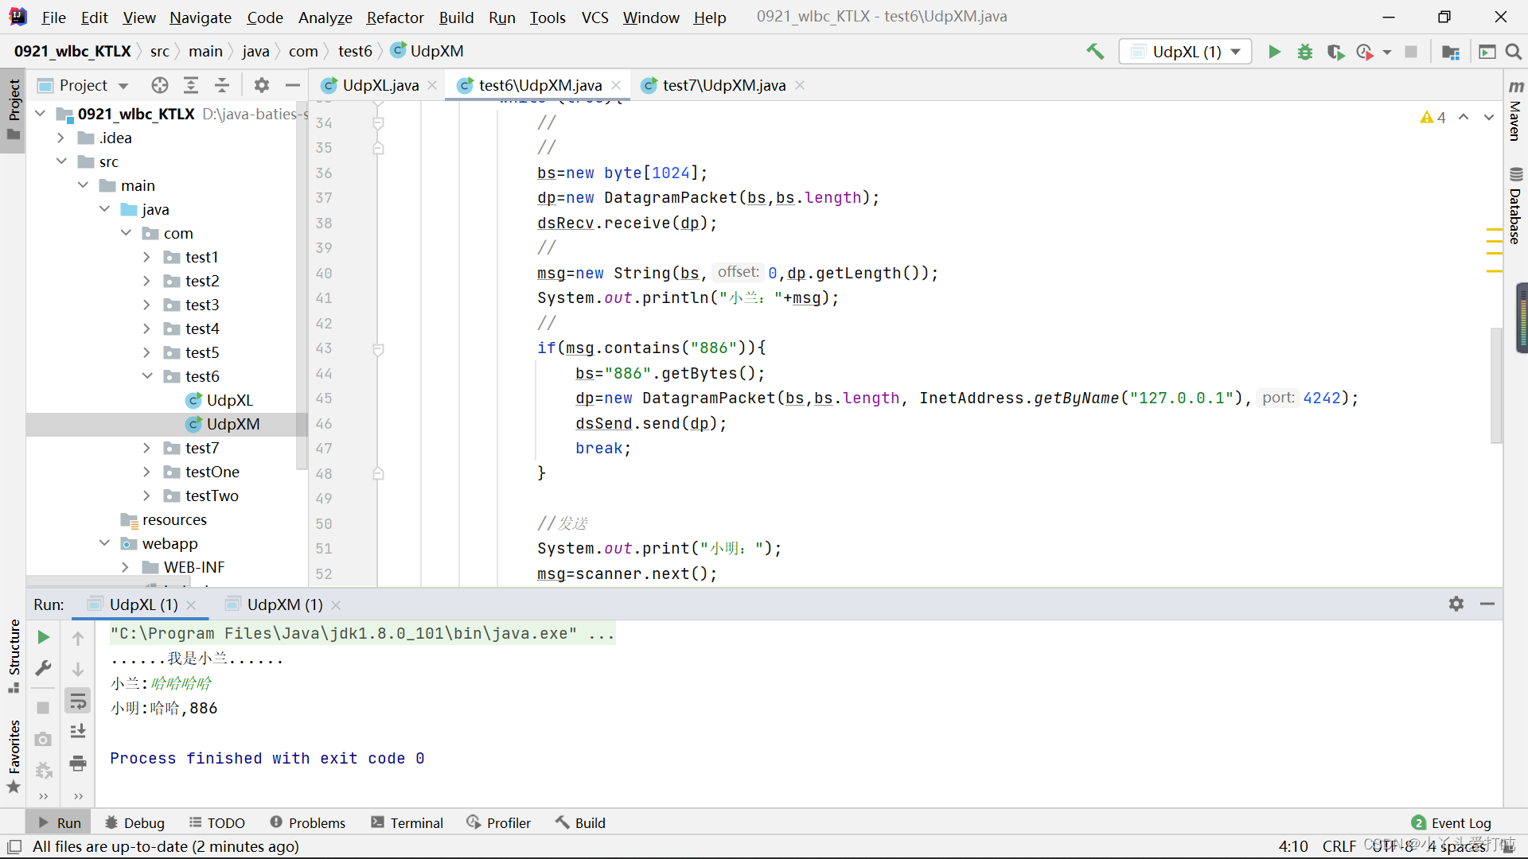Expand all in Project panel
This screenshot has width=1528, height=859.
click(x=191, y=85)
